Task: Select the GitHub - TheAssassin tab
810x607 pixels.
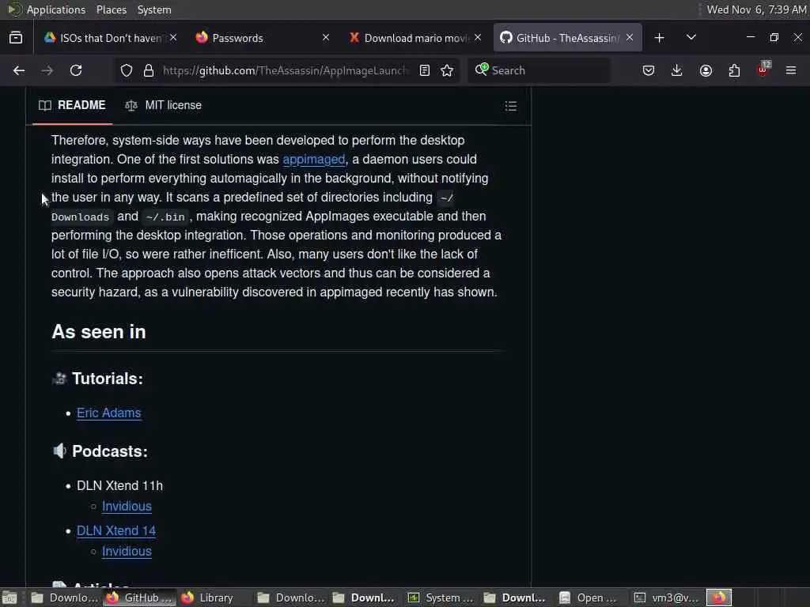Action: point(566,38)
